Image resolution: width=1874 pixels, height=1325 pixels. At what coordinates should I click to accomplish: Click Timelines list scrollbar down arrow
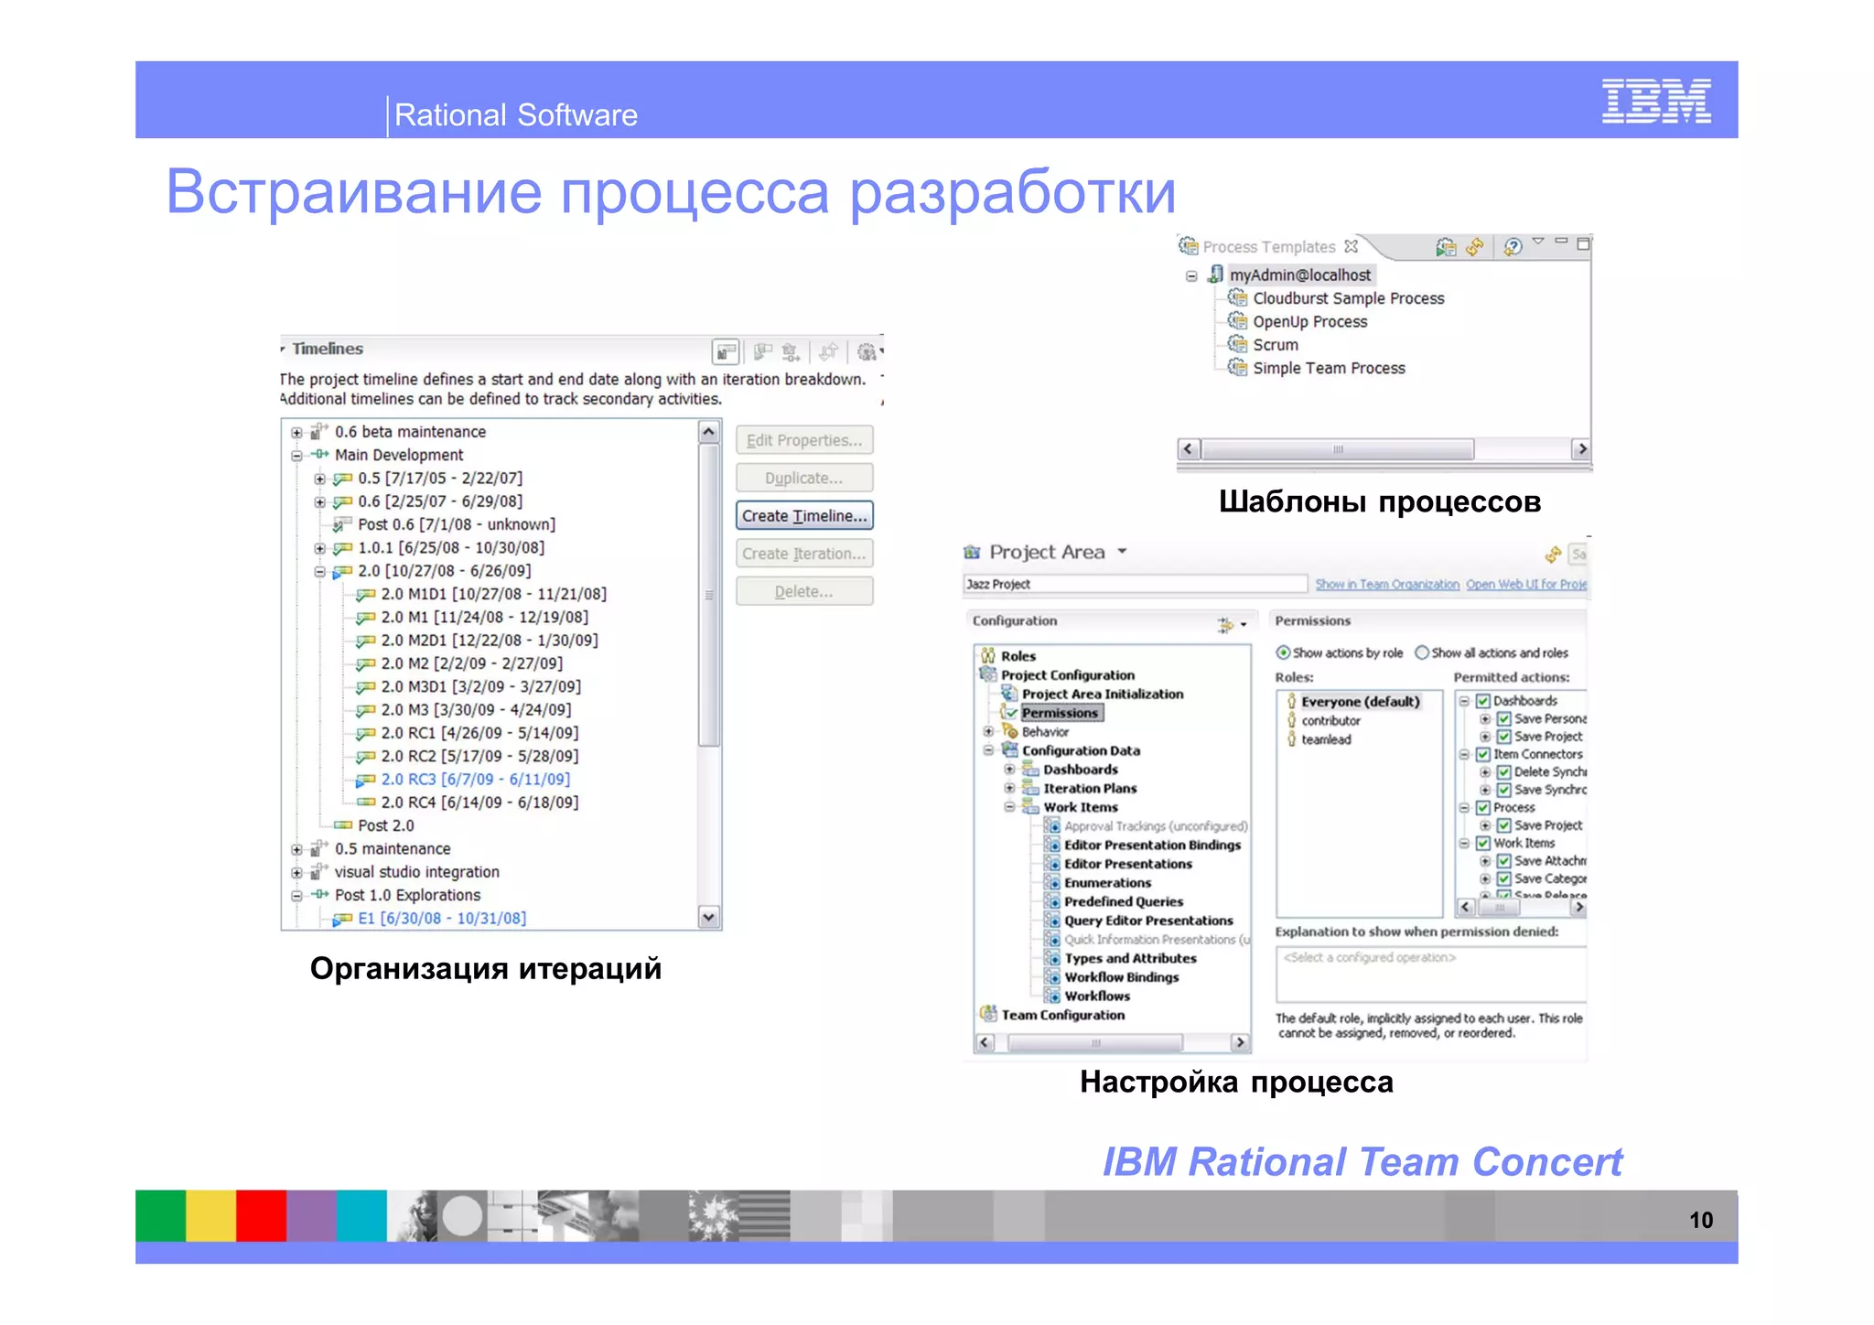coord(708,916)
